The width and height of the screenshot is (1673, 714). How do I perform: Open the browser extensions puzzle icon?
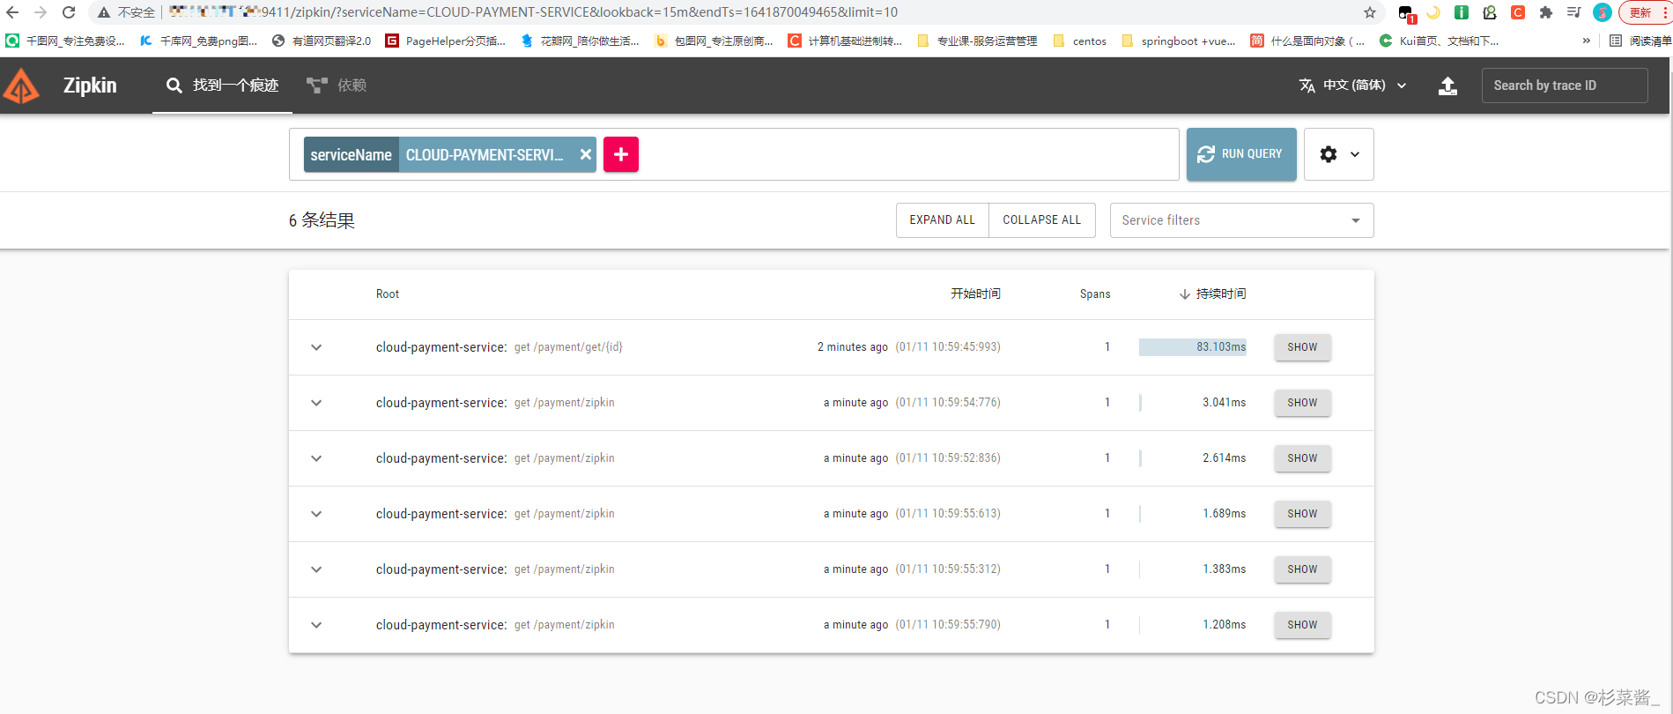click(1545, 12)
